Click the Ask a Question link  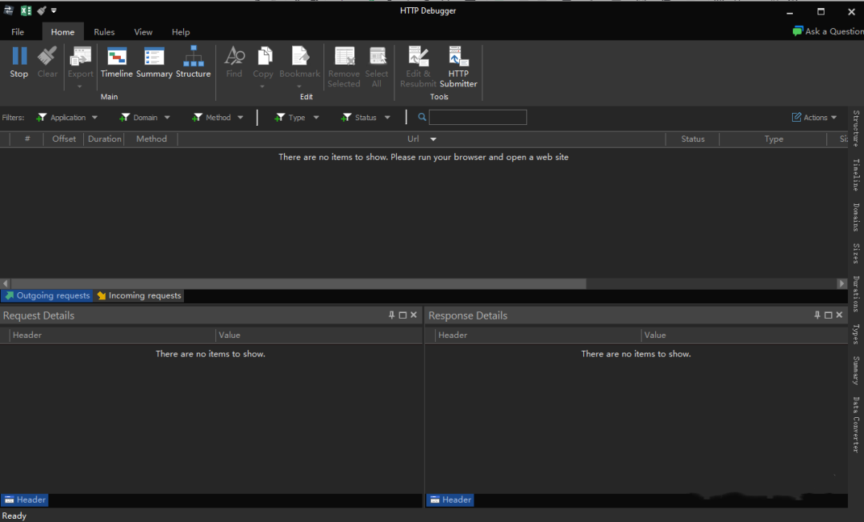click(x=828, y=31)
